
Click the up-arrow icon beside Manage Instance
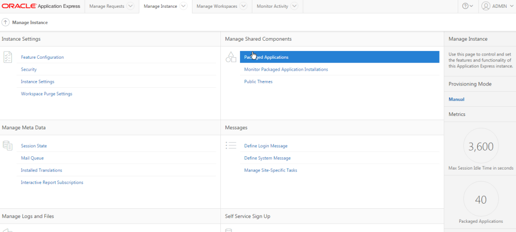[x=6, y=22]
